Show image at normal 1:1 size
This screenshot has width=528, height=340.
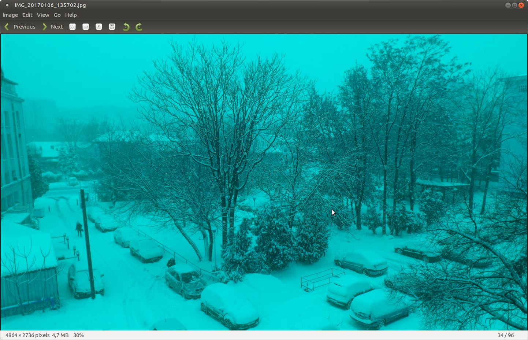click(x=99, y=27)
